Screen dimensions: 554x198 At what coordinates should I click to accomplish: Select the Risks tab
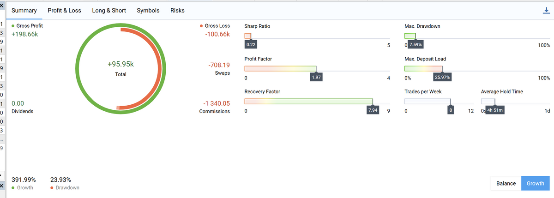pyautogui.click(x=178, y=11)
